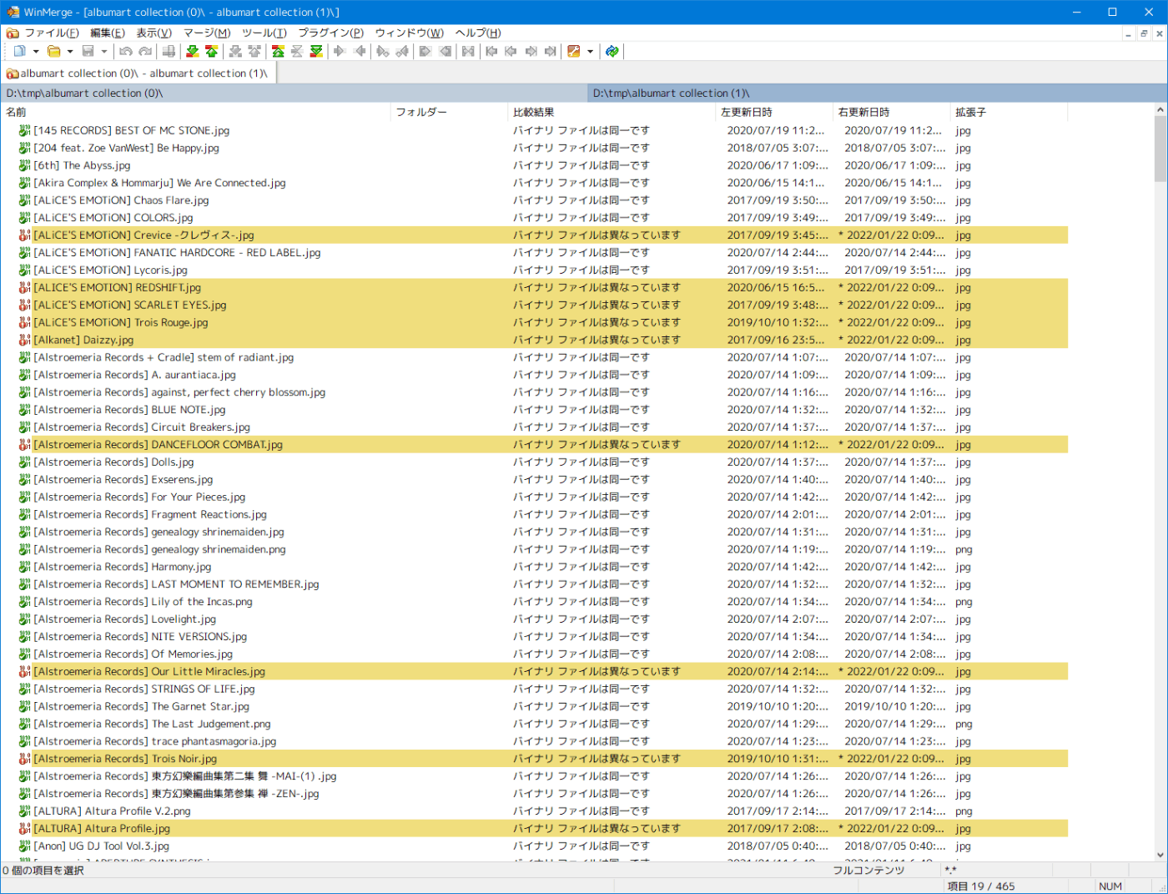Click Copy Left and Advance icon
The image size is (1168, 894).
tap(402, 51)
